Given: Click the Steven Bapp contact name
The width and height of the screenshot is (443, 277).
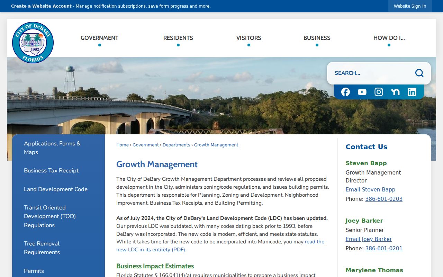Looking at the screenshot, I should pyautogui.click(x=366, y=163).
